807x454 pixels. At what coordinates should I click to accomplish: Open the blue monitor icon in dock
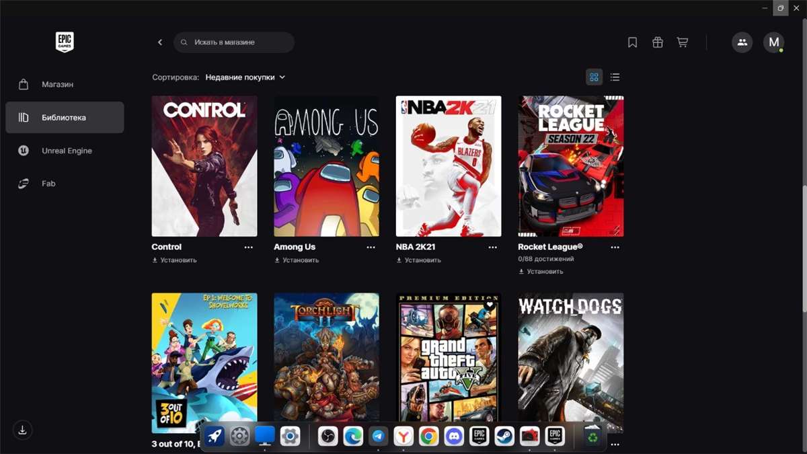tap(265, 437)
